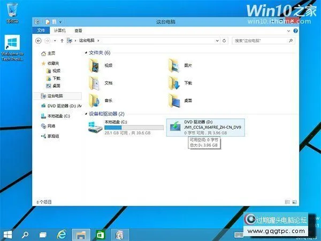The width and height of the screenshot is (321, 241).
Task: Select 桌面 under favorites in sidebar
Action: 53,86
